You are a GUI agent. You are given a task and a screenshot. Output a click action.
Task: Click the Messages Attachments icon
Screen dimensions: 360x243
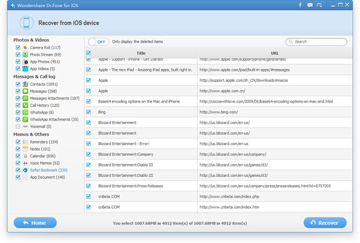coord(25,98)
